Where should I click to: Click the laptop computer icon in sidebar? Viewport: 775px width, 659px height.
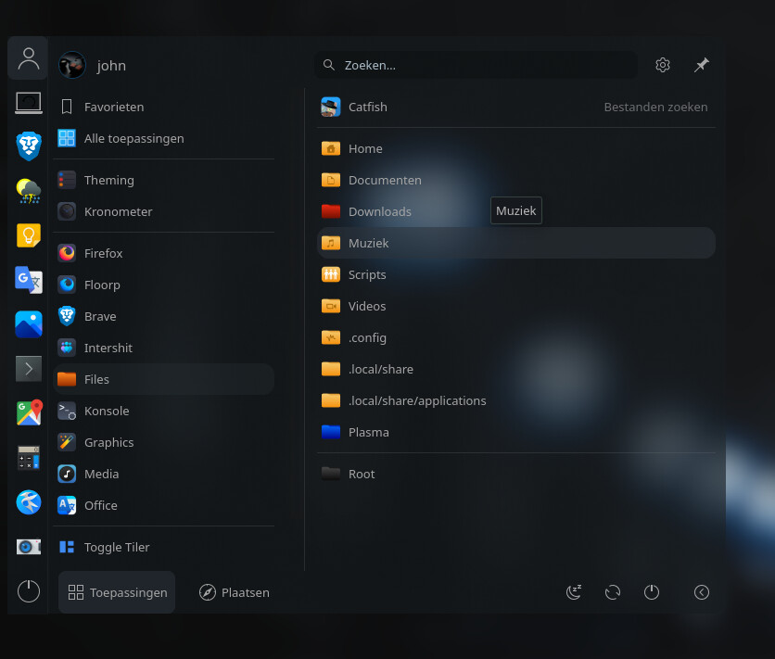pyautogui.click(x=28, y=103)
